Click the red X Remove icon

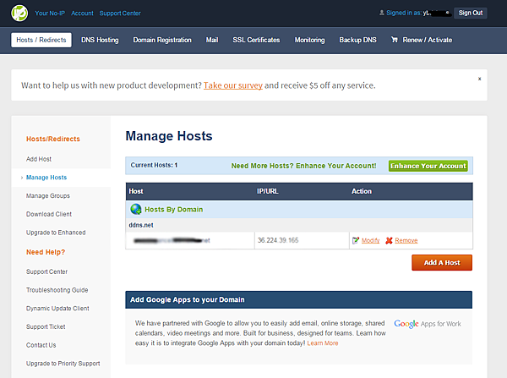389,240
